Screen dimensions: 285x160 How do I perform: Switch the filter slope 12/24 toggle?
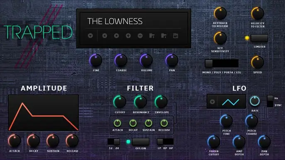pyautogui.click(x=114, y=141)
